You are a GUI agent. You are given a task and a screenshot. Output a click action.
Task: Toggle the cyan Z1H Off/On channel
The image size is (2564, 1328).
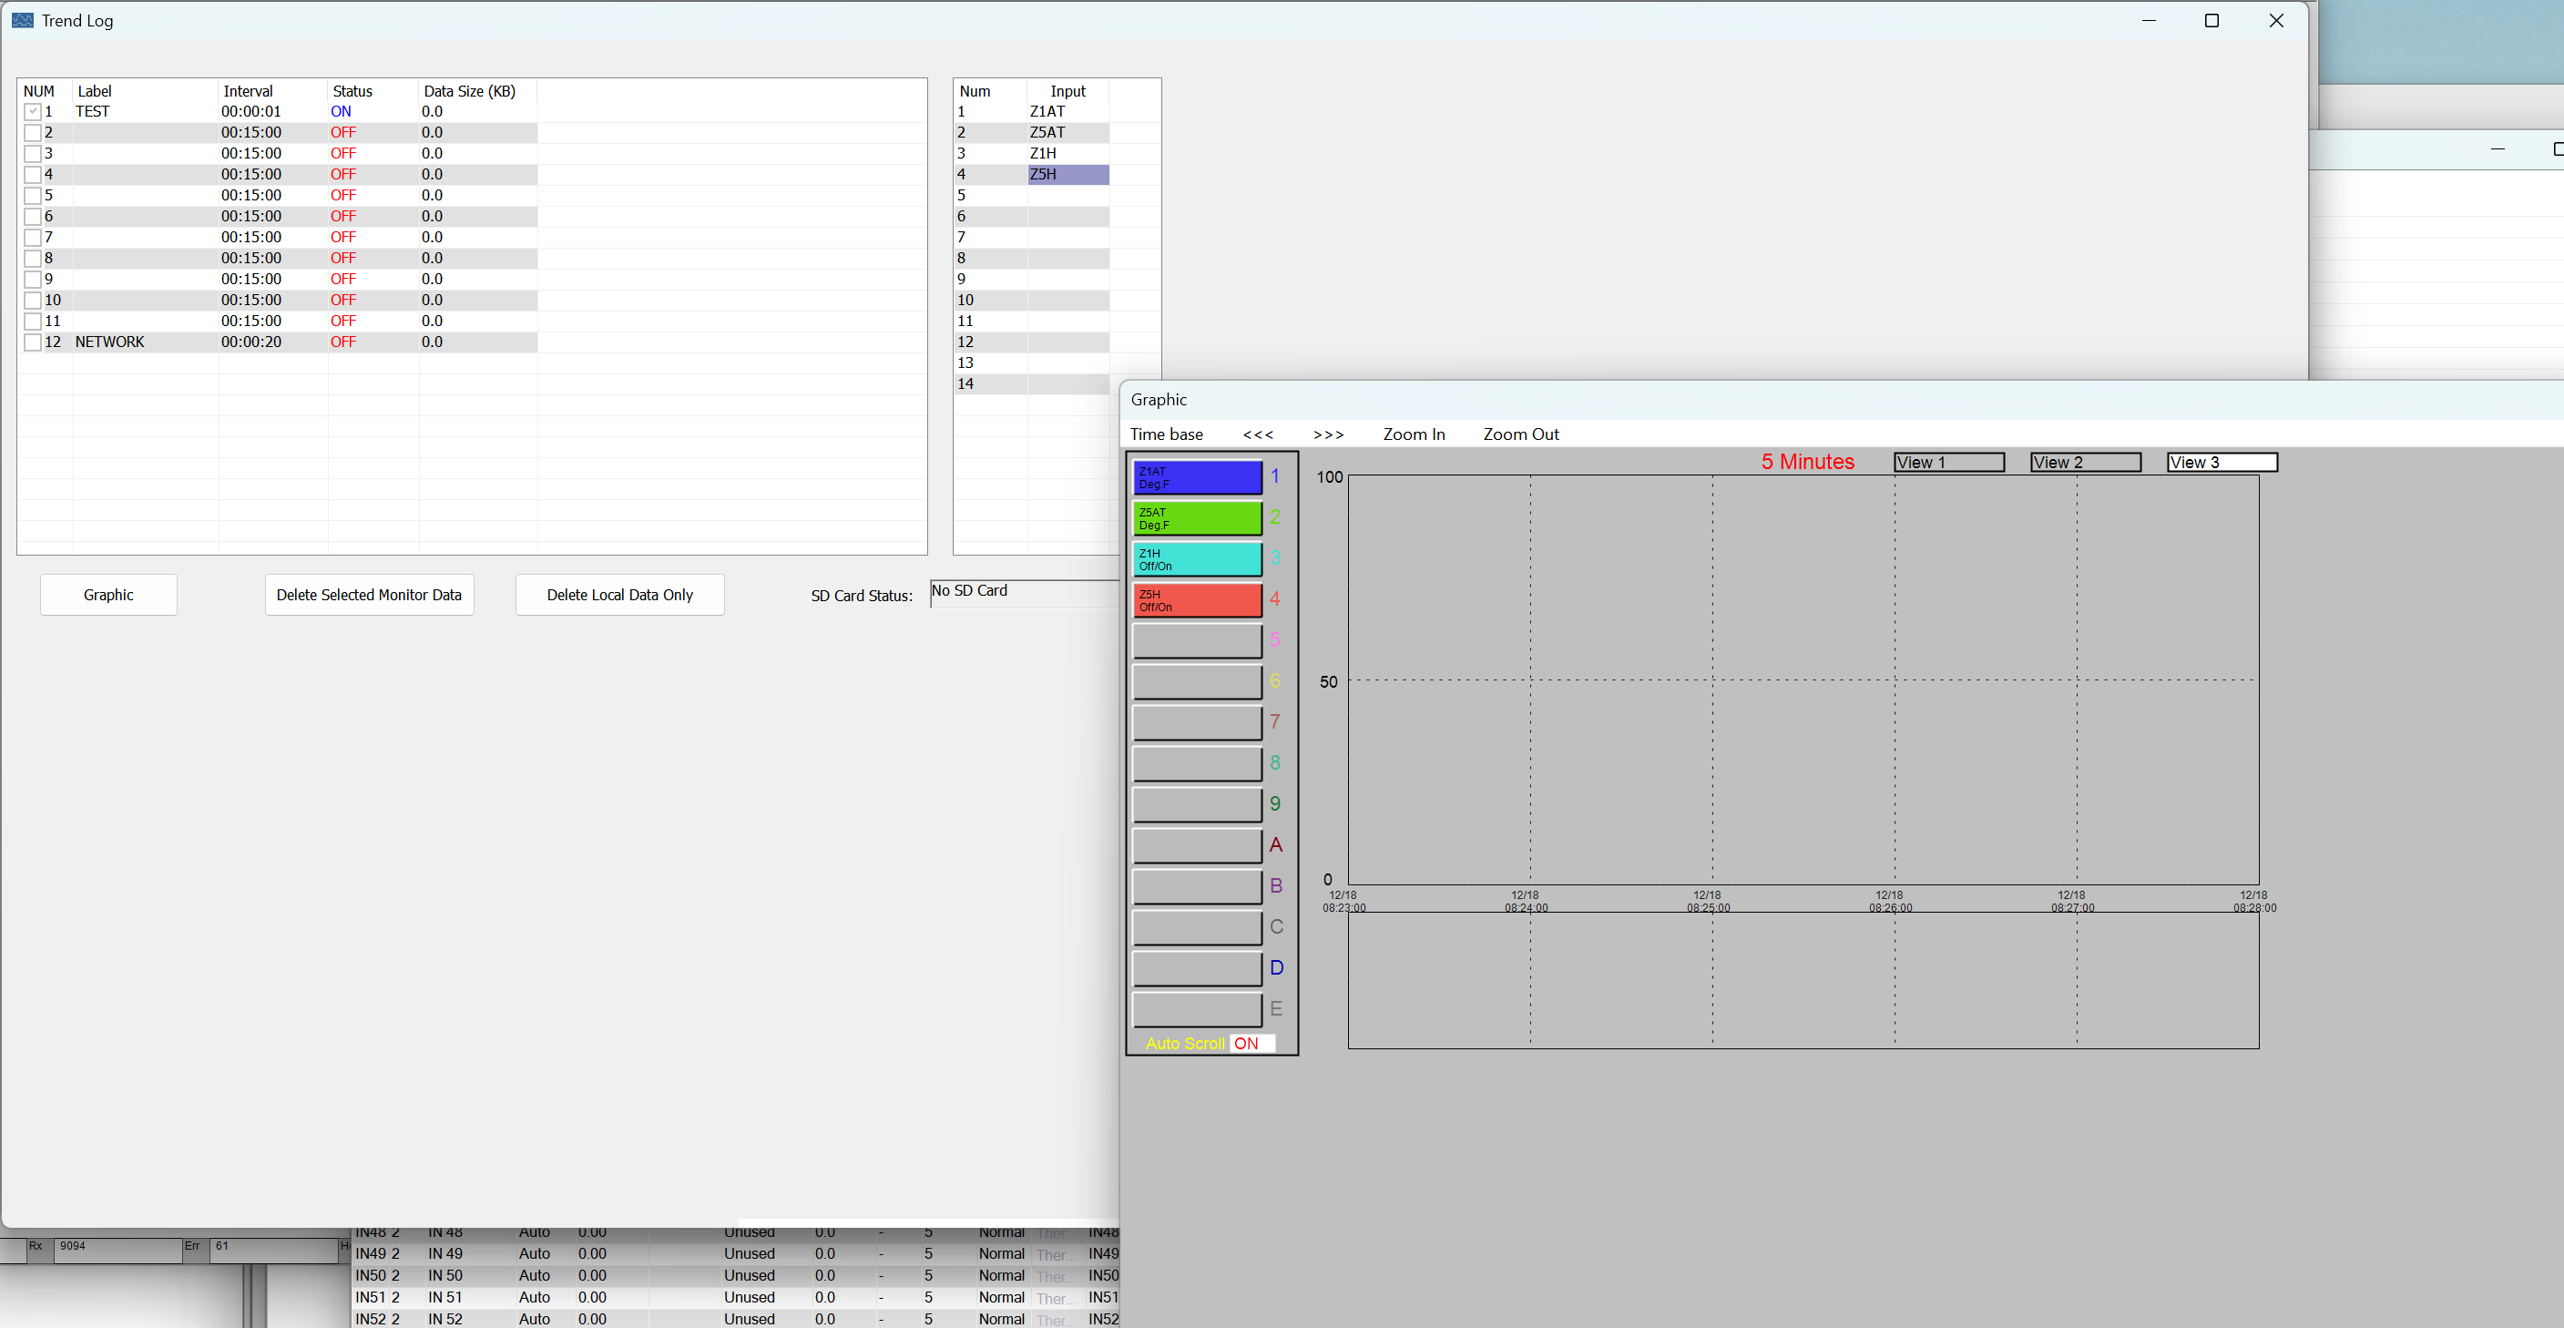pos(1197,559)
